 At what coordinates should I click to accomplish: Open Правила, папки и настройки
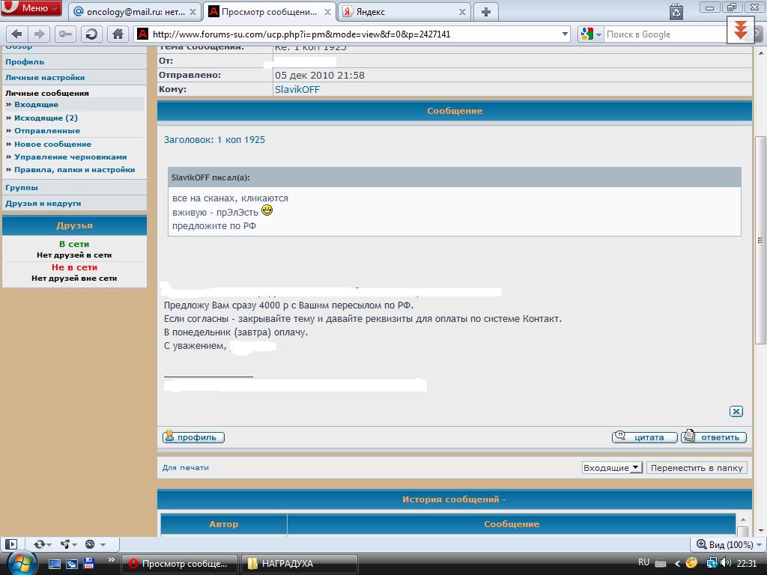(x=74, y=170)
